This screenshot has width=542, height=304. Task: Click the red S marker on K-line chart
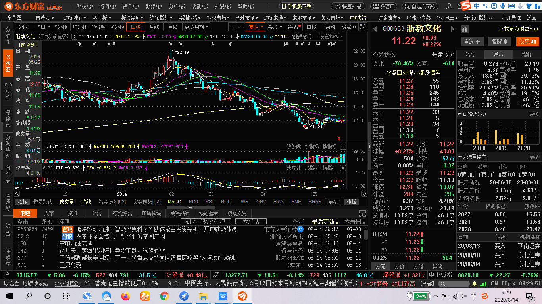[338, 139]
